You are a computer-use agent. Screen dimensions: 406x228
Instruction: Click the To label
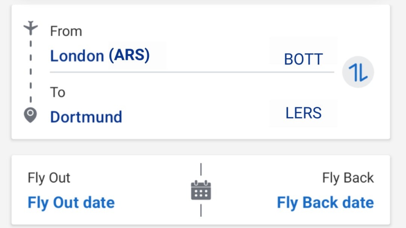(58, 92)
